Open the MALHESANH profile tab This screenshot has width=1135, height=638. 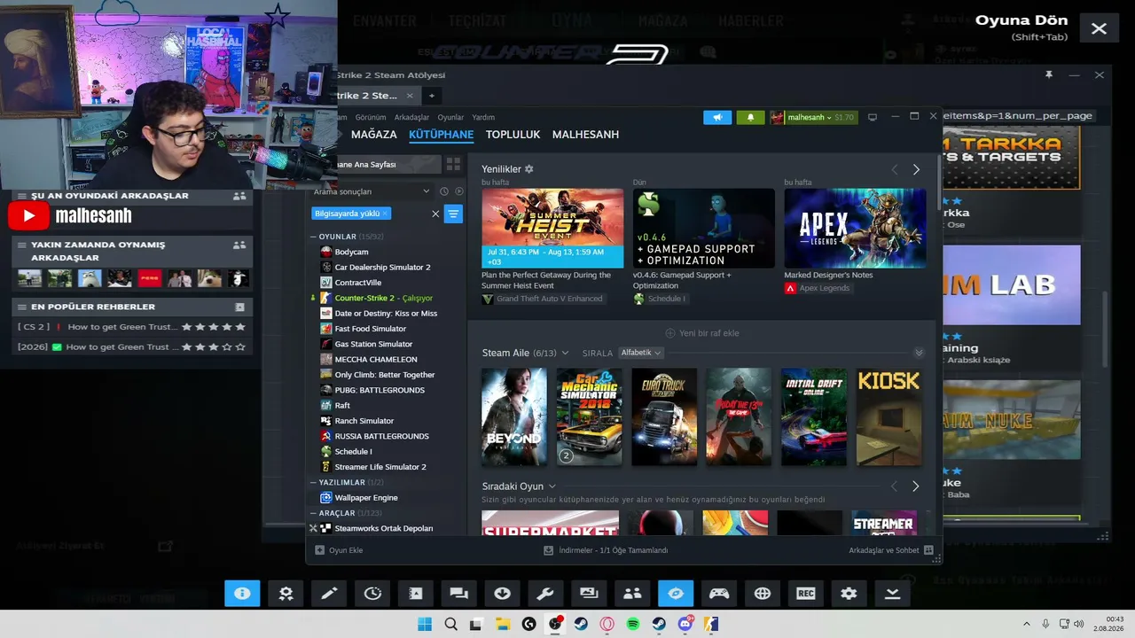coord(585,135)
